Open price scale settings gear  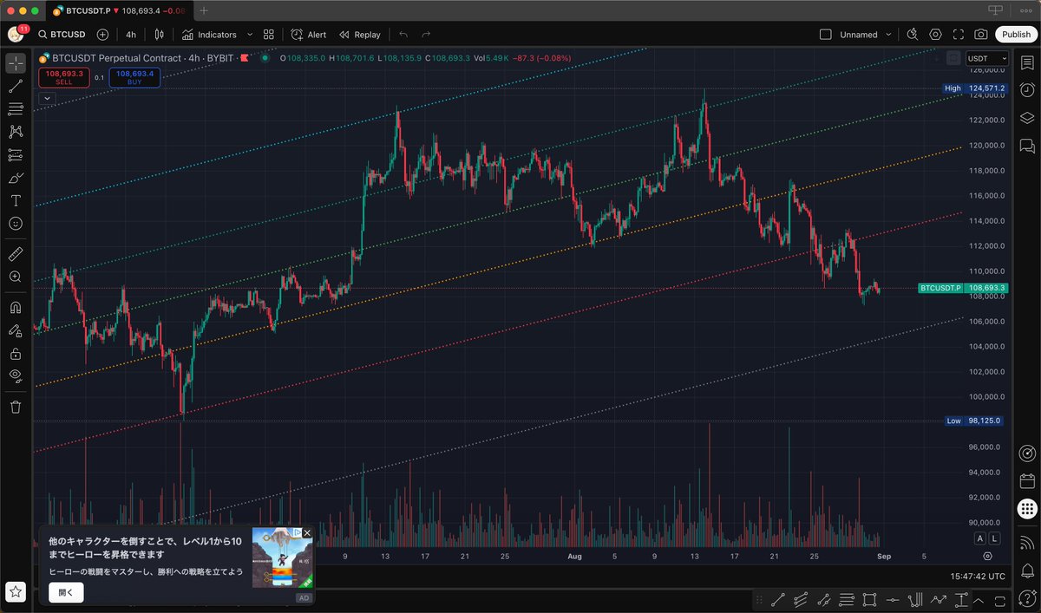click(988, 556)
